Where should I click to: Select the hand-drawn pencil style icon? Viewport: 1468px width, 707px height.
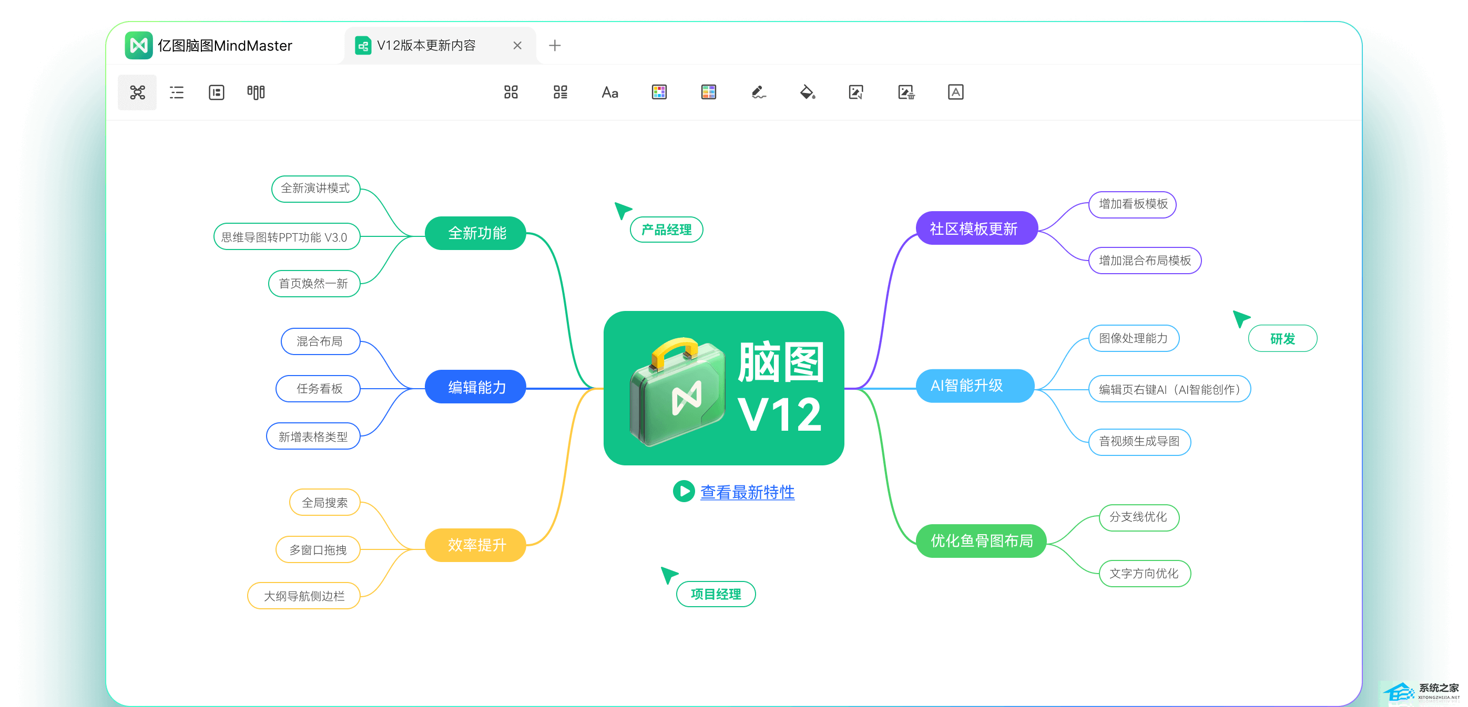(759, 92)
